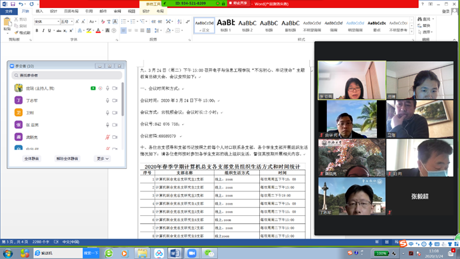Click the bullet list icon
The width and height of the screenshot is (460, 259).
tap(124, 21)
